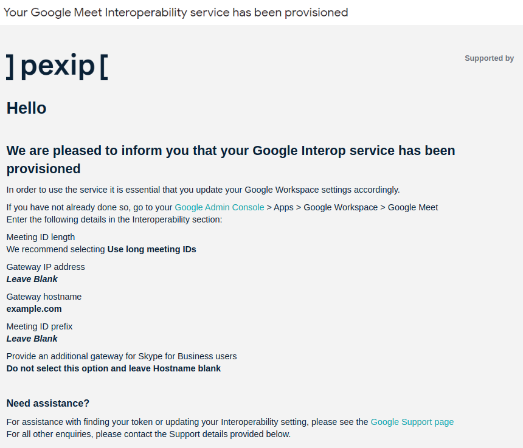This screenshot has width=523, height=448.
Task: Click the bold "Use long meeting IDs" text
Action: 151,249
